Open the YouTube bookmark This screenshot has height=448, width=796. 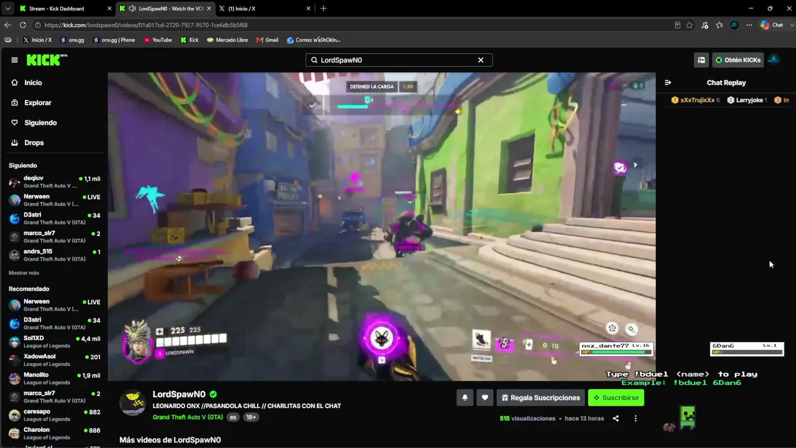158,40
